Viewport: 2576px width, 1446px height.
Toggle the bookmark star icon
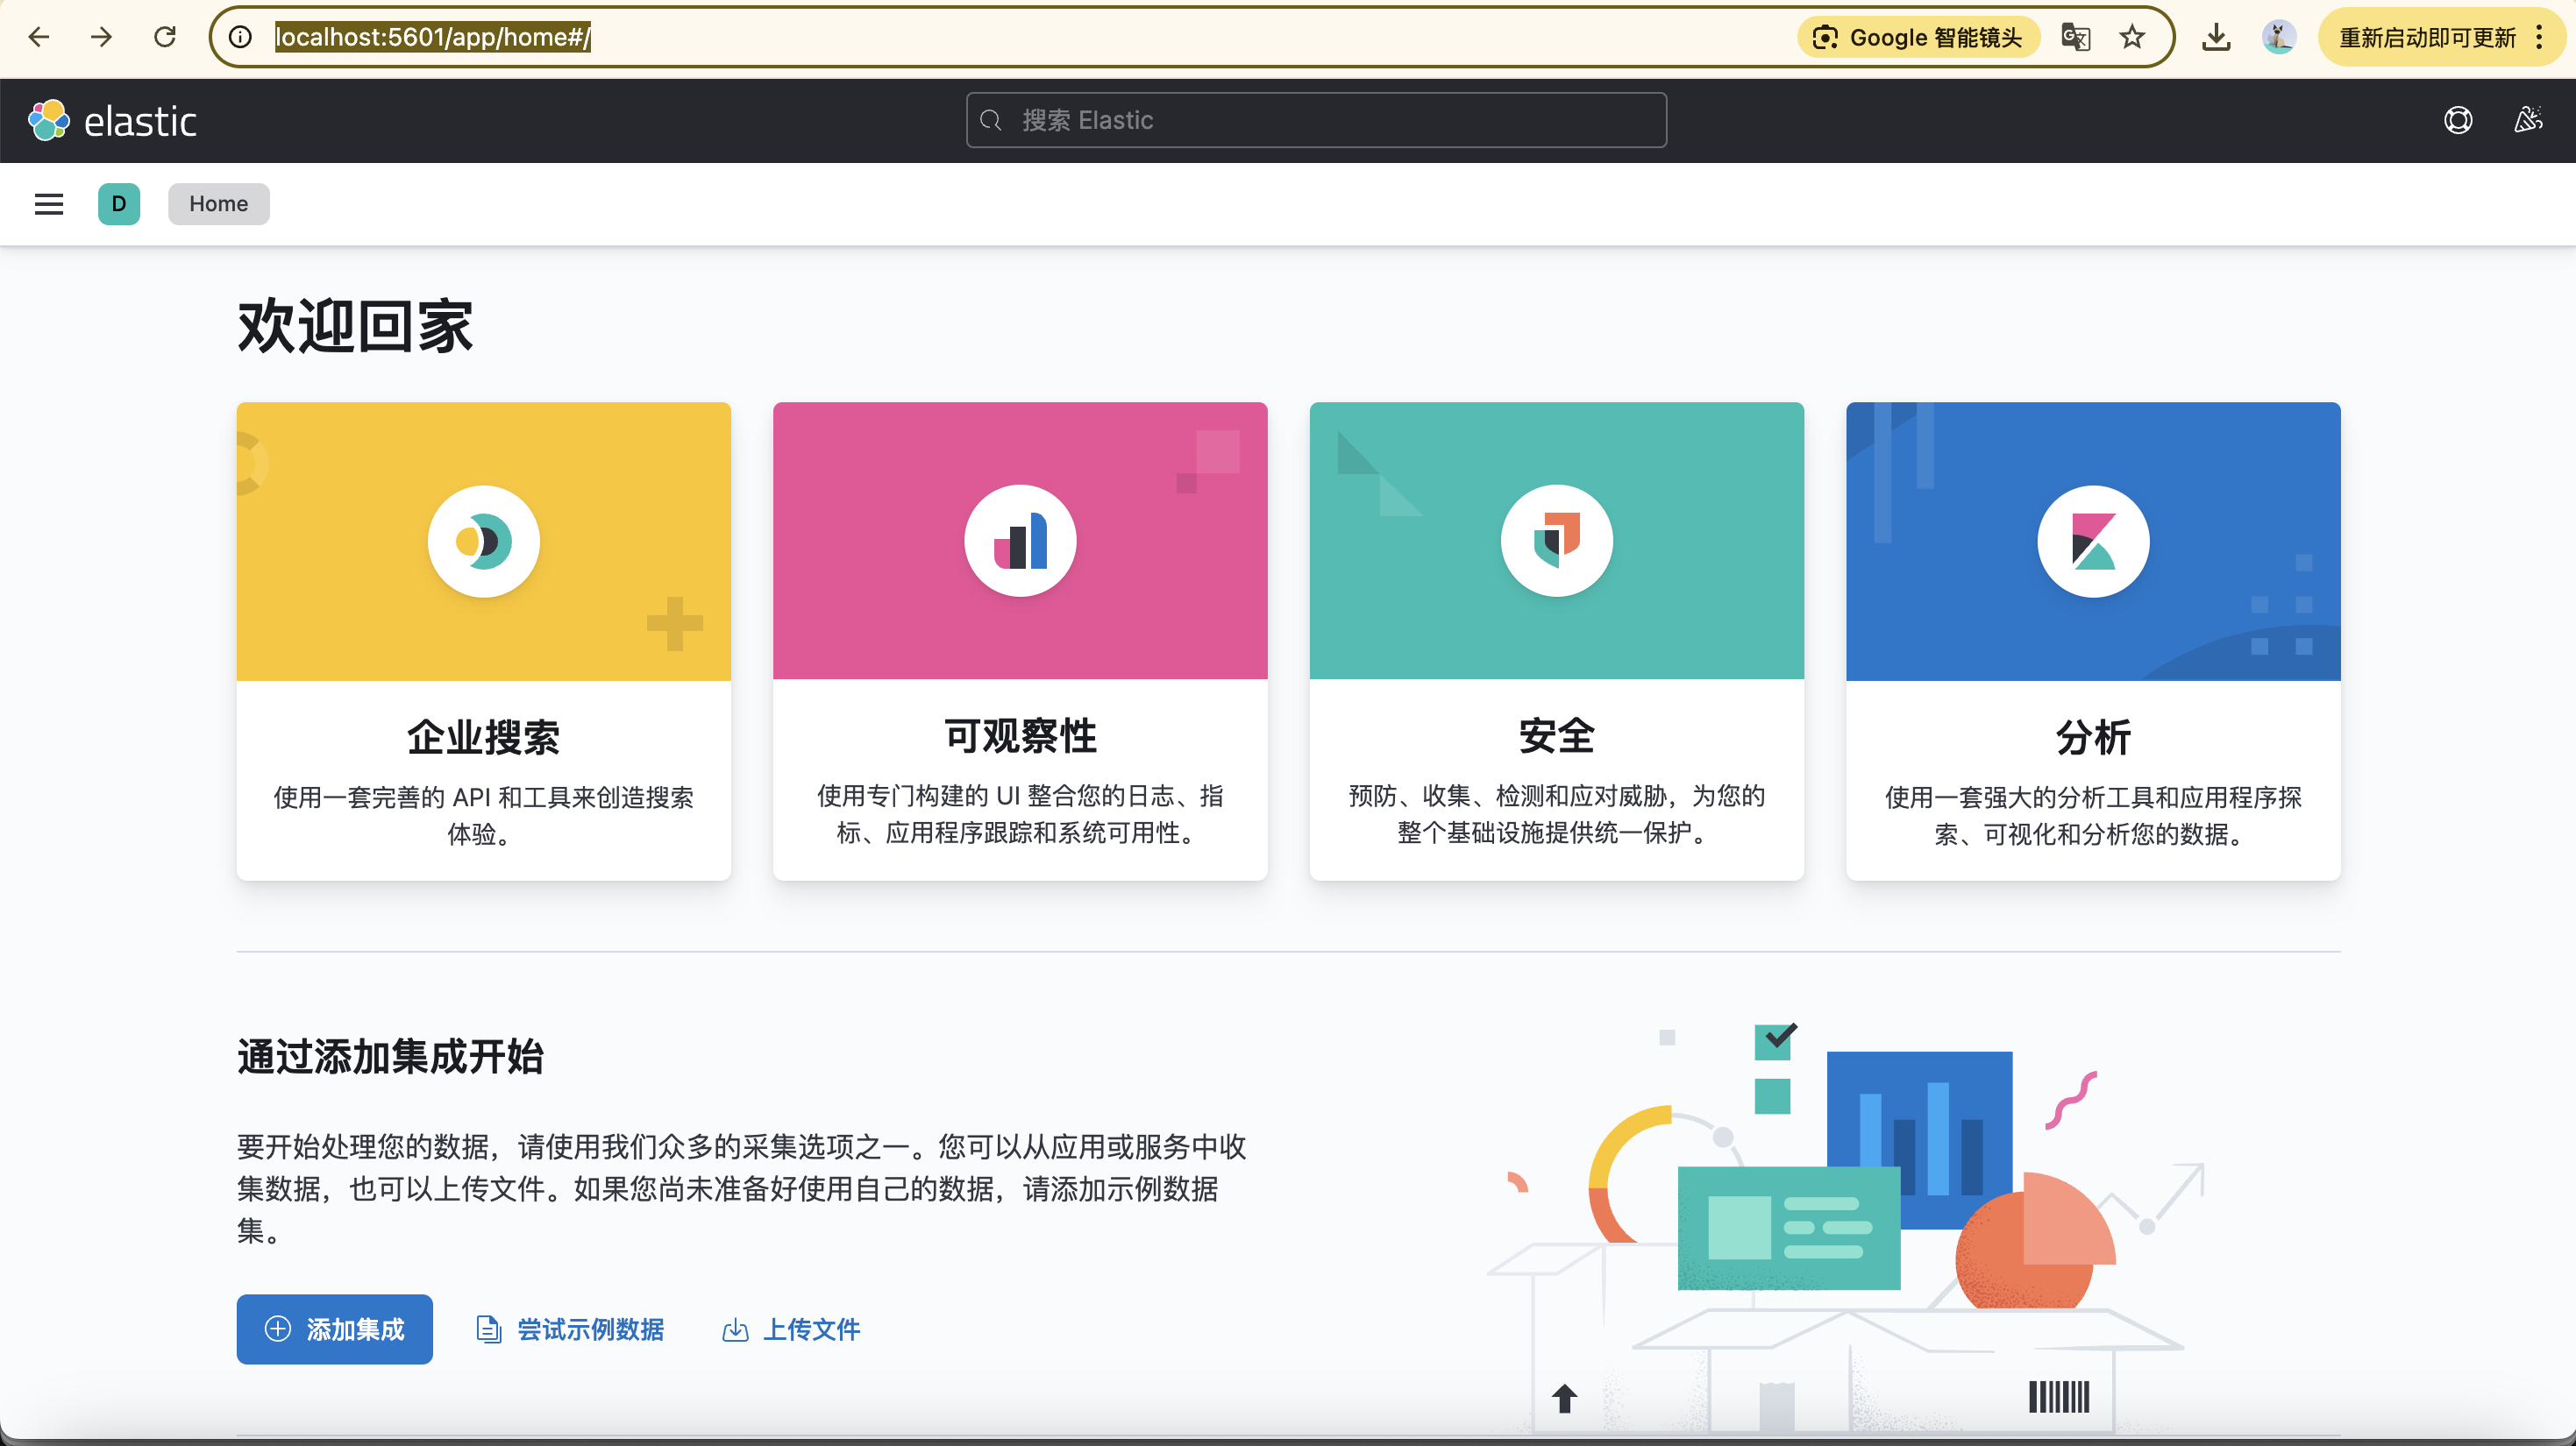pos(2132,37)
